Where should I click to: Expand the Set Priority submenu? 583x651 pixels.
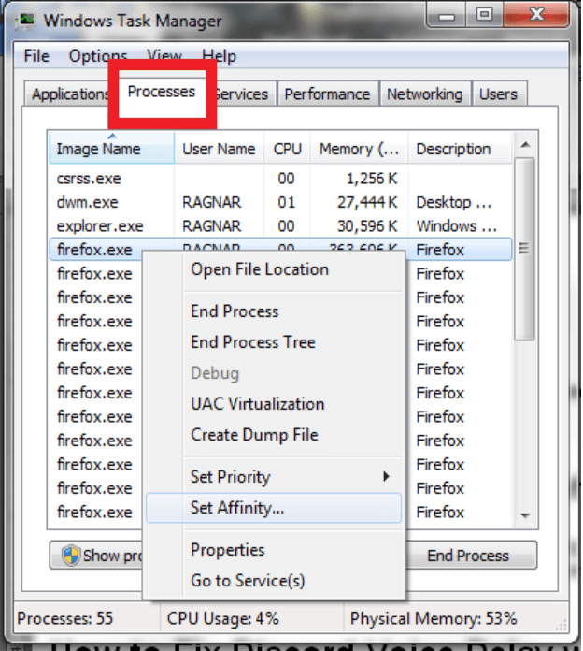pos(274,477)
